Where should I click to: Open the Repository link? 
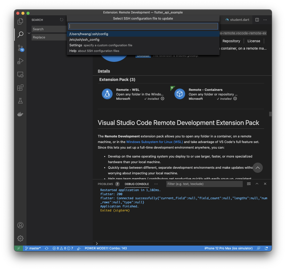tap(231, 41)
